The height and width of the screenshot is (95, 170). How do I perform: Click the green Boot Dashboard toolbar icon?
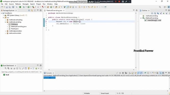coord(20,7)
